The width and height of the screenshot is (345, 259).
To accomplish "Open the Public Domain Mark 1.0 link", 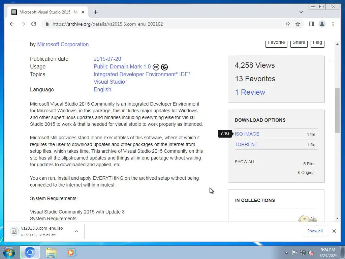I will pos(122,66).
